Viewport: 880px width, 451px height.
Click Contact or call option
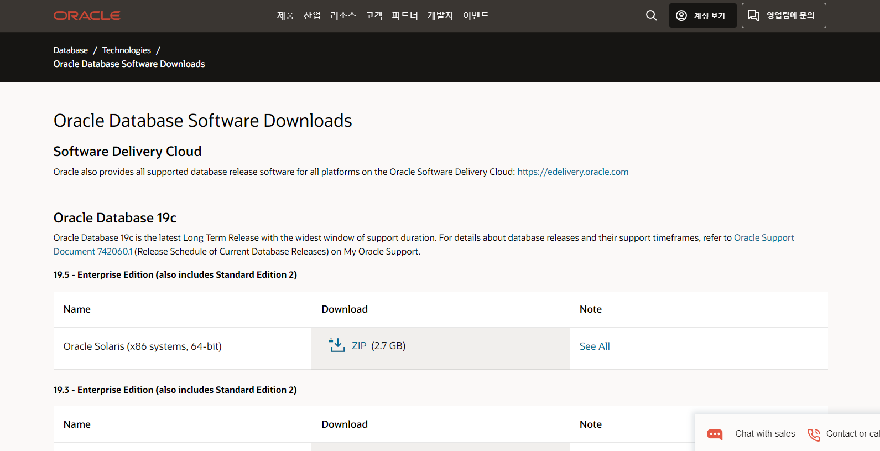point(853,434)
